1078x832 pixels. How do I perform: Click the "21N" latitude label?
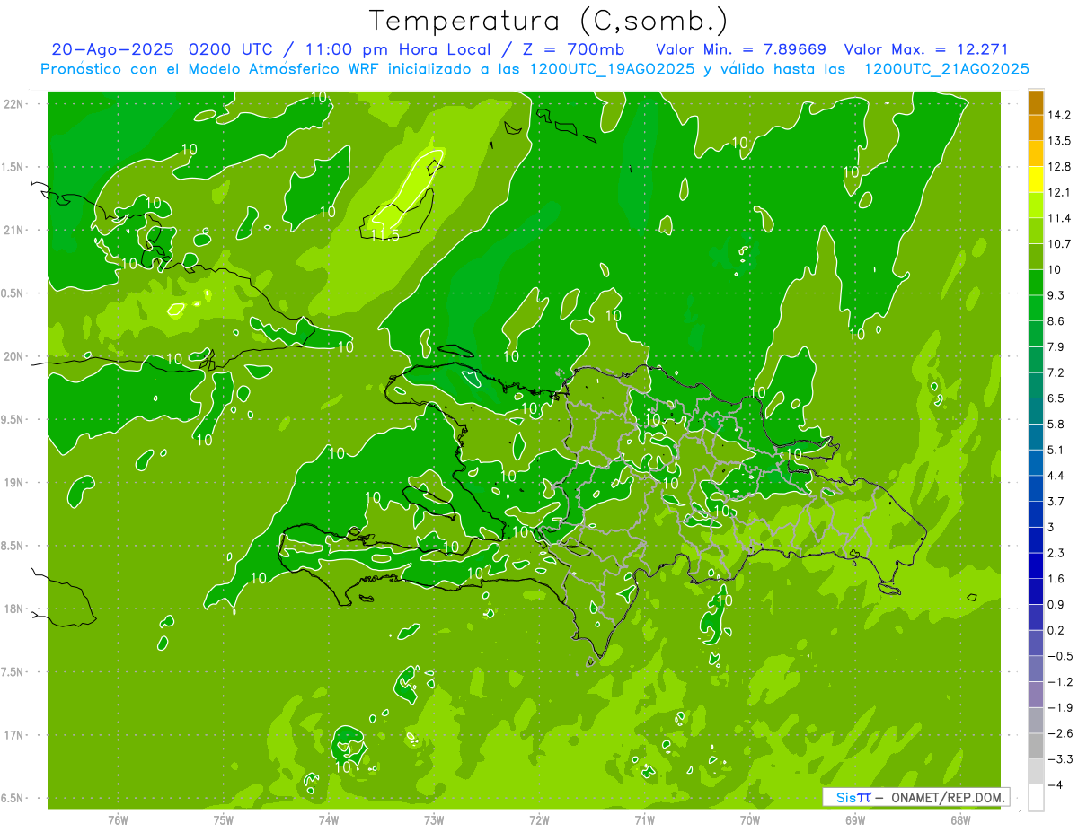14,230
